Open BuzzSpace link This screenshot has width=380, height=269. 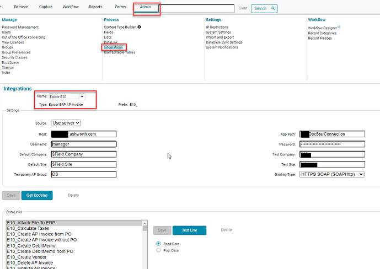10,62
